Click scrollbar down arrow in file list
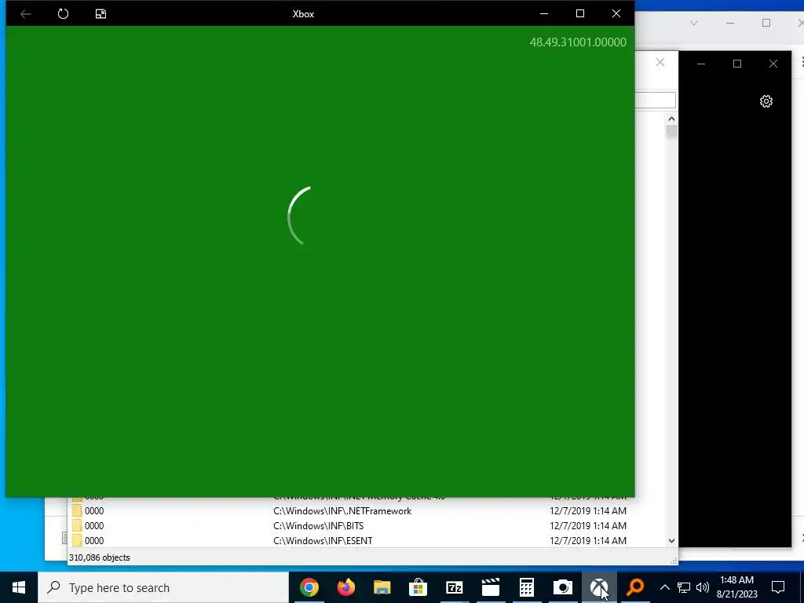This screenshot has width=804, height=603. point(672,541)
